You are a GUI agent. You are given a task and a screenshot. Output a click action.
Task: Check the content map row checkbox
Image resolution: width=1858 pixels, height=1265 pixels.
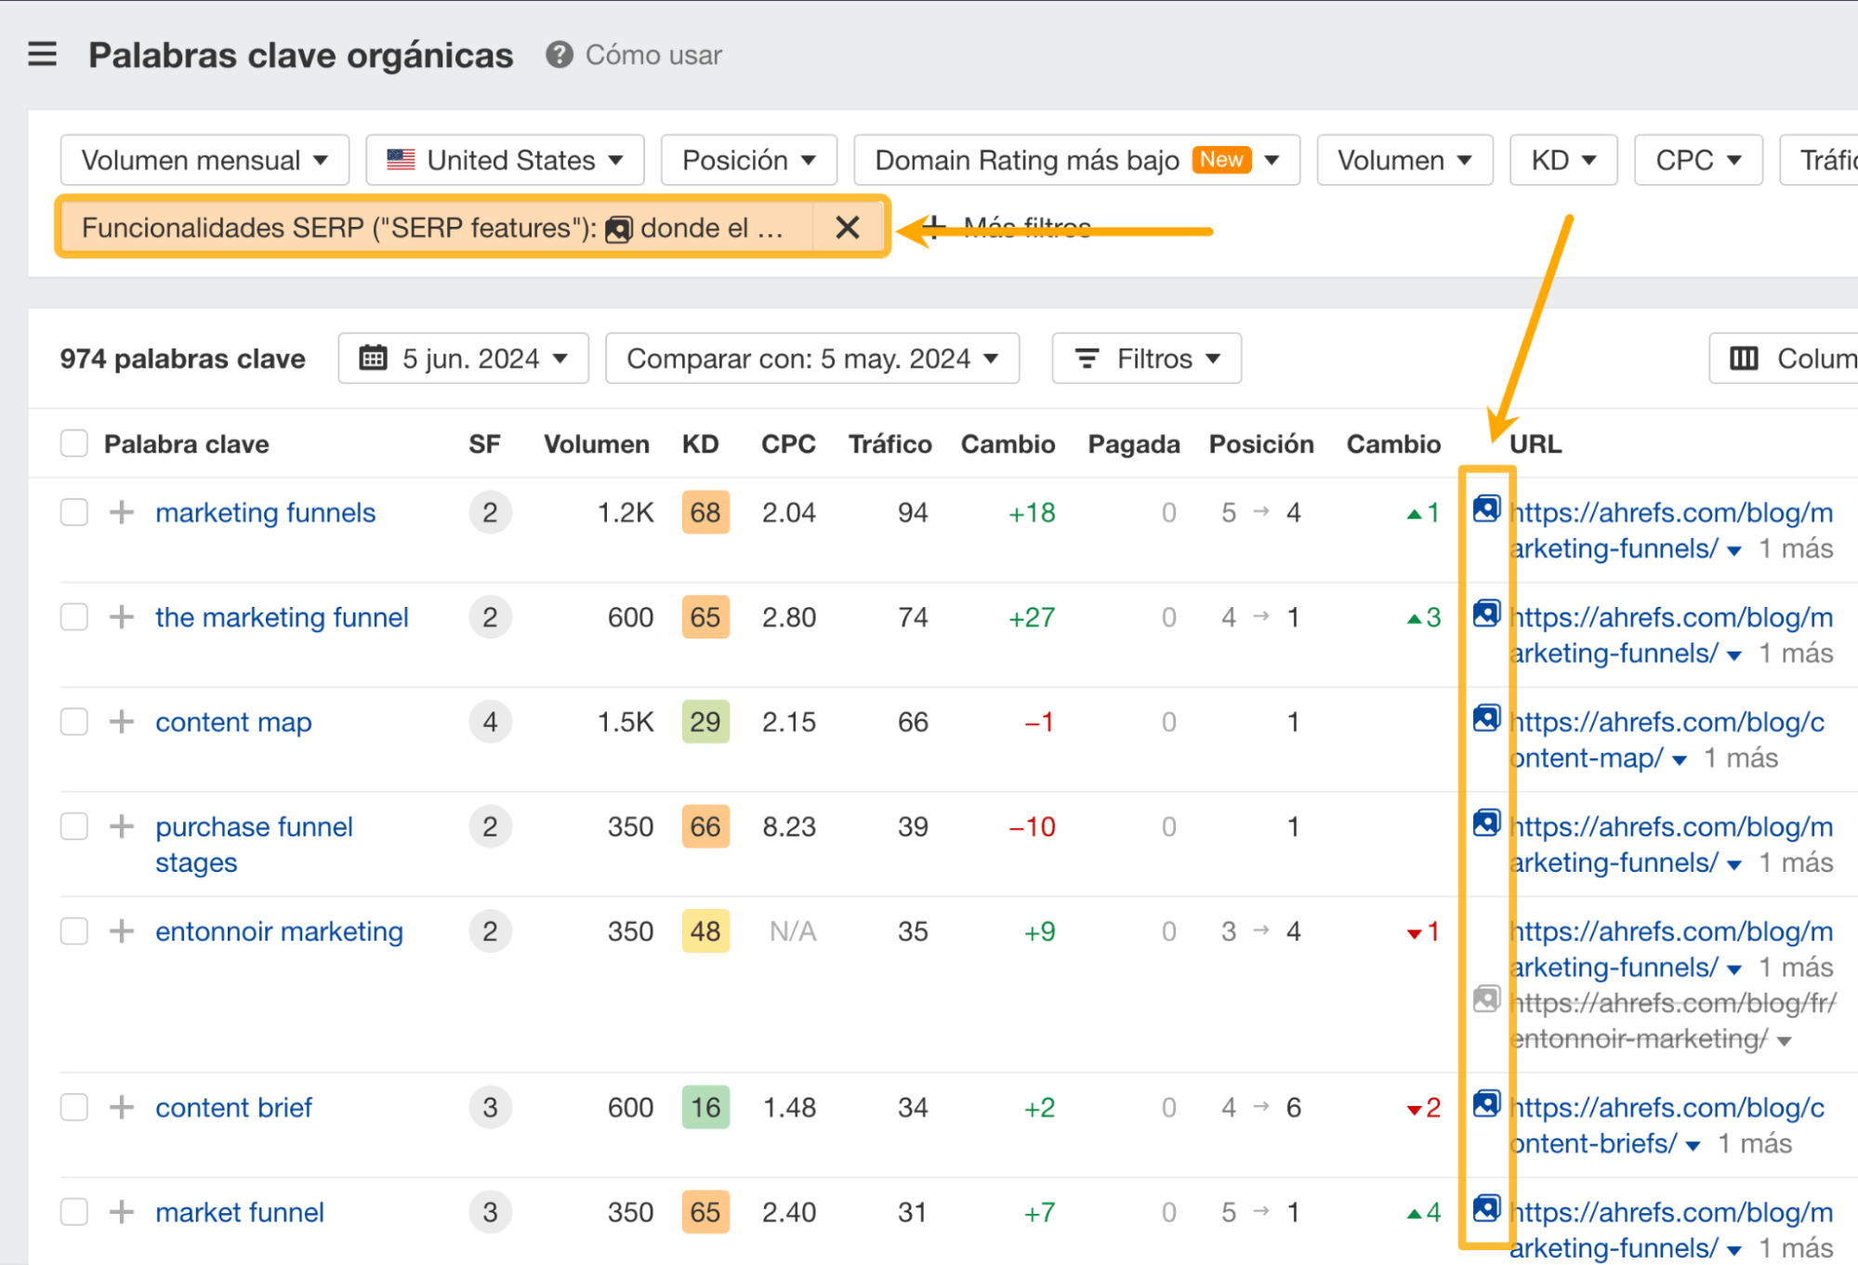(74, 722)
